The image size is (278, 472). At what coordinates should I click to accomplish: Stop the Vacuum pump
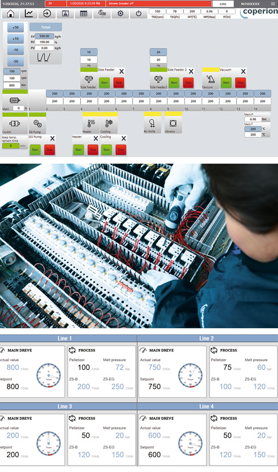coord(240,83)
